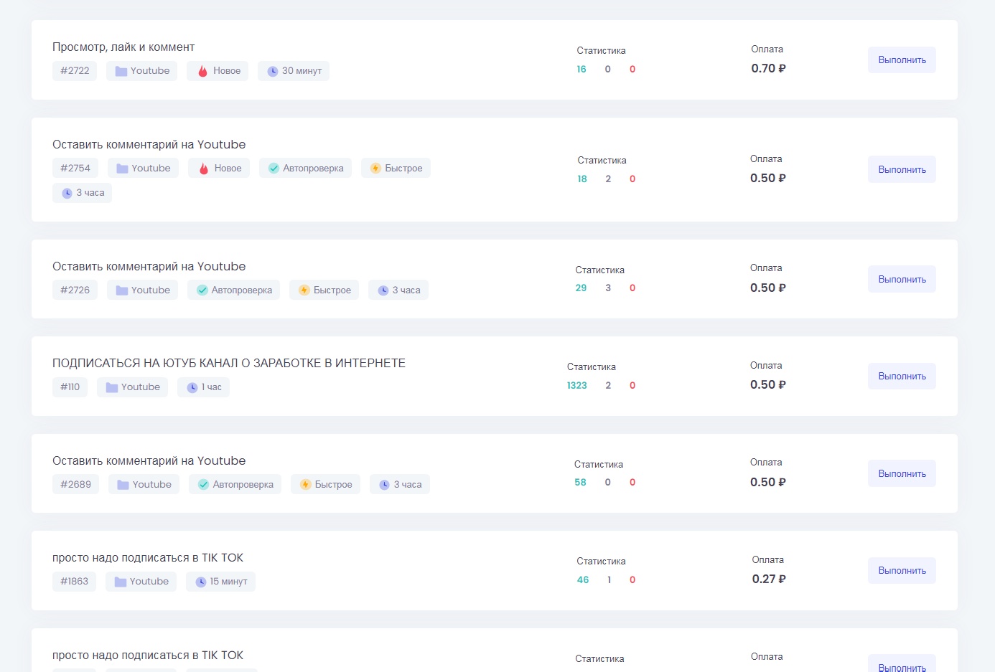Click the #2754 ID tag
Viewport: 995px width, 672px height.
click(x=75, y=169)
